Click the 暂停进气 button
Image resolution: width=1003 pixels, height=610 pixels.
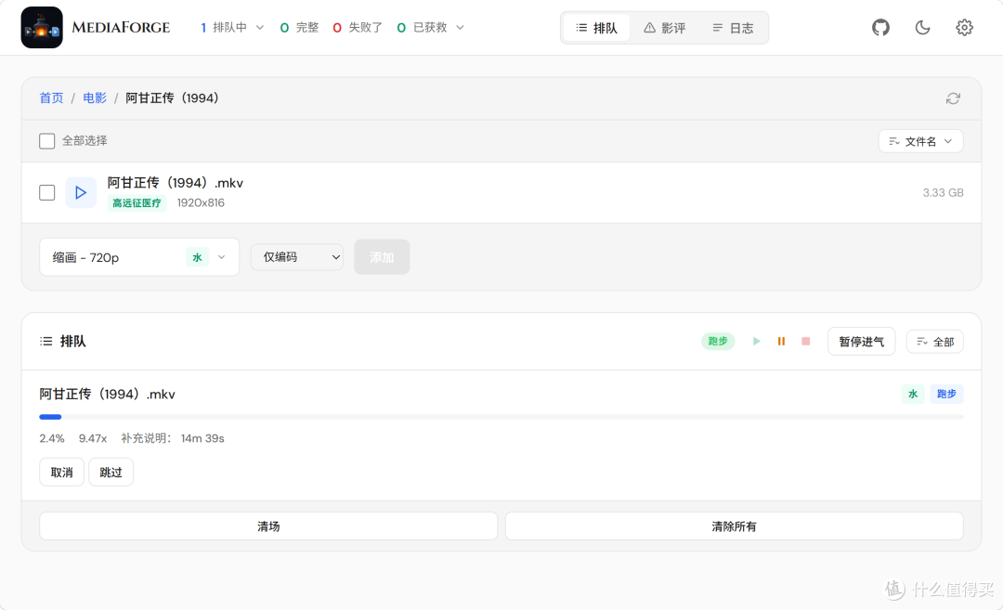(861, 342)
